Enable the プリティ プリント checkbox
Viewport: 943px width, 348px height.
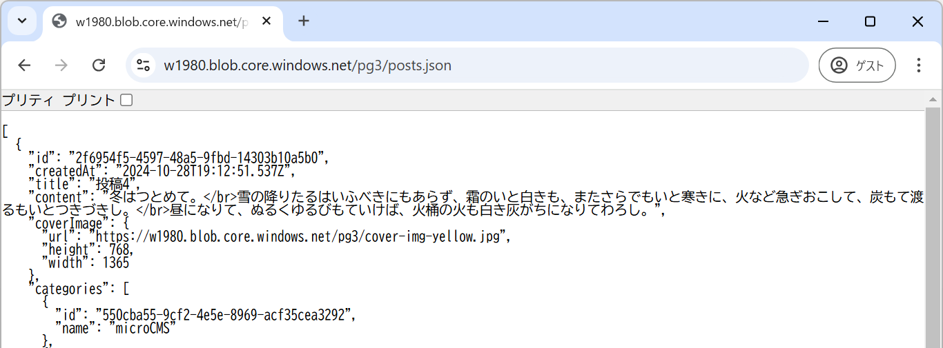(x=126, y=101)
